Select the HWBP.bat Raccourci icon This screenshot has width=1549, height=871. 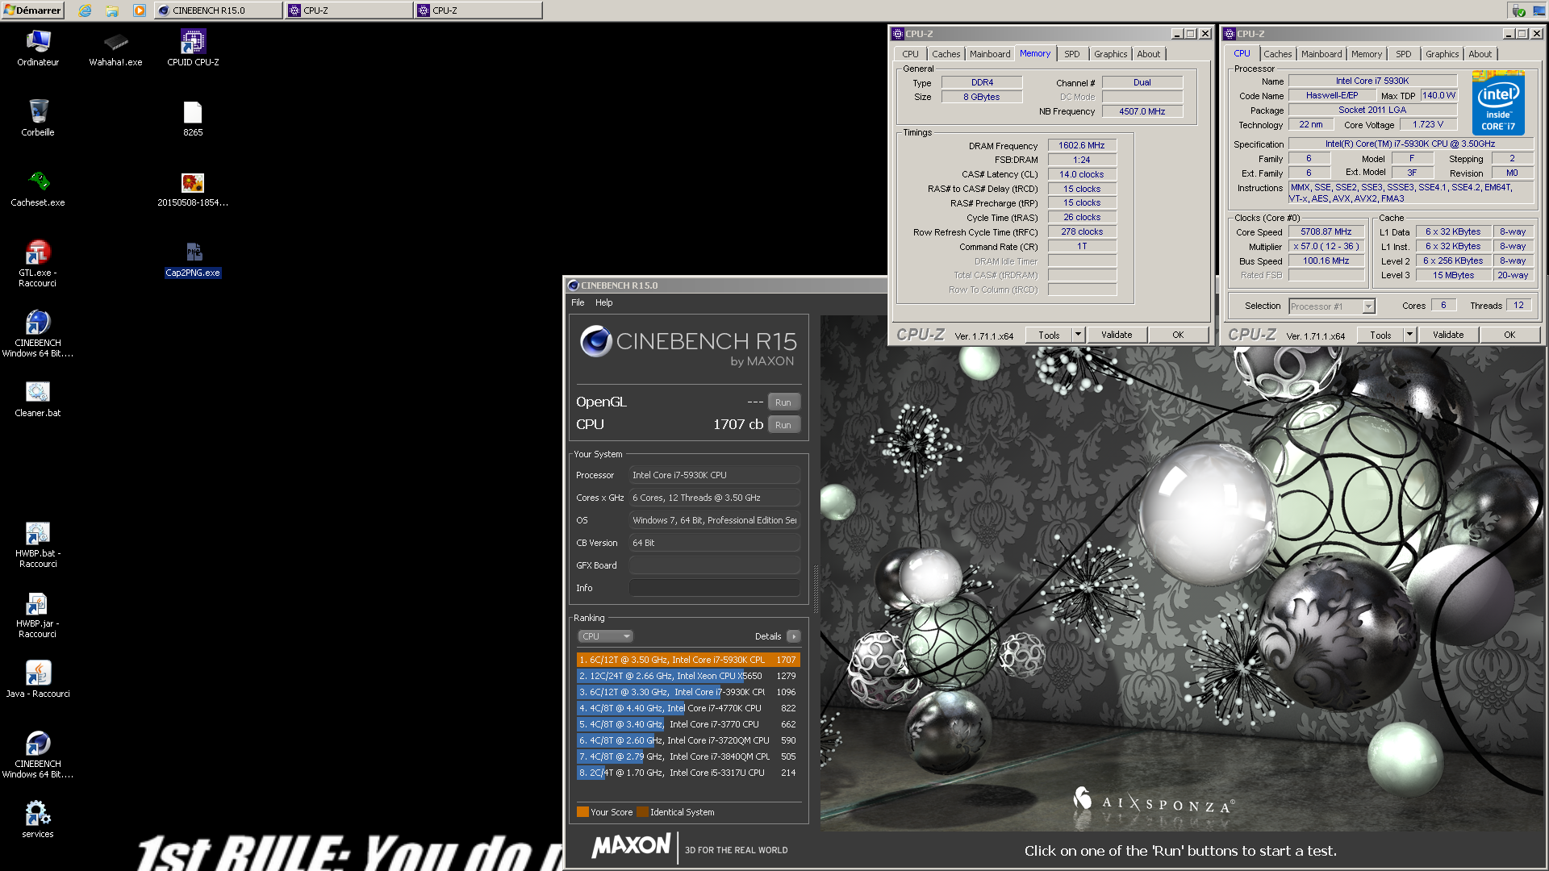[38, 544]
